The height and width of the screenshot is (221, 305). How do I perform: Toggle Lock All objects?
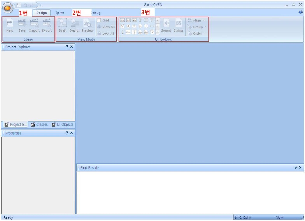coord(106,33)
